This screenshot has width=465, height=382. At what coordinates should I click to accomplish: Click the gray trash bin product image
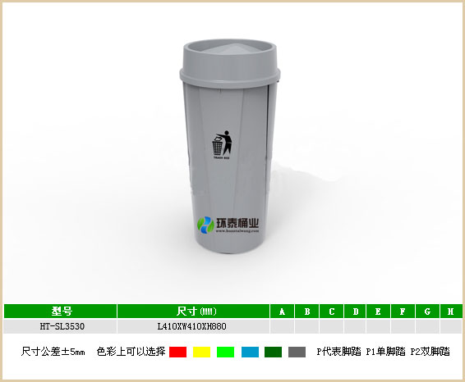pyautogui.click(x=229, y=147)
